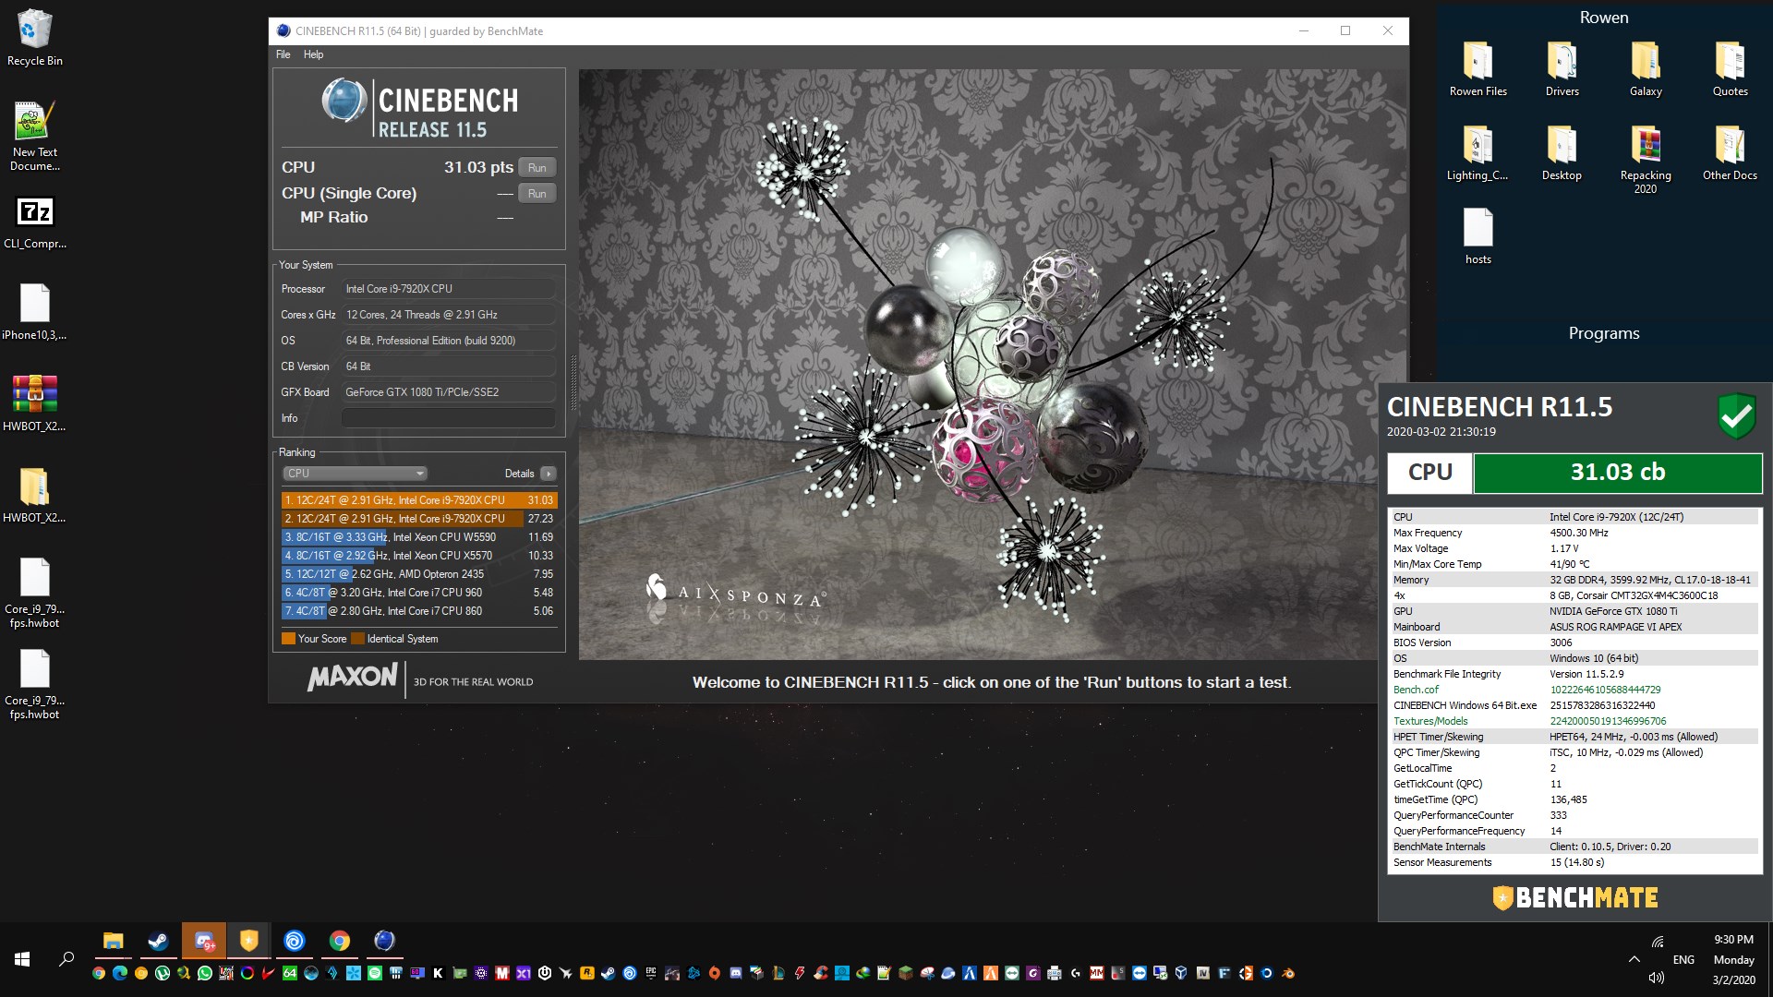Click the BenchMate green shield checkmark
1773x997 pixels.
tap(1736, 416)
